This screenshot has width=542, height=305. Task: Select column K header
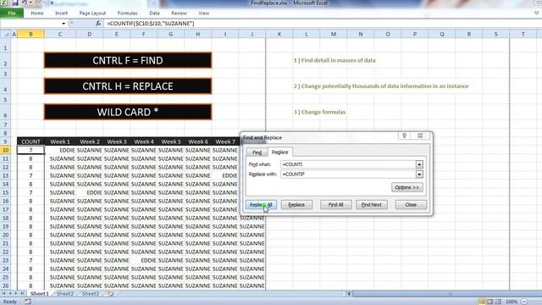tap(279, 34)
